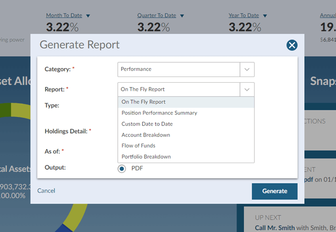Select the PDF output radio button
Screen dimensions: 336x232
click(x=122, y=169)
